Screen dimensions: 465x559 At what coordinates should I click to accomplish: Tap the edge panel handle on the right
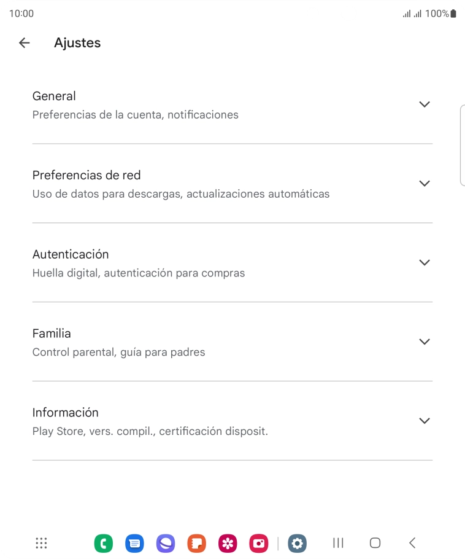tap(461, 145)
